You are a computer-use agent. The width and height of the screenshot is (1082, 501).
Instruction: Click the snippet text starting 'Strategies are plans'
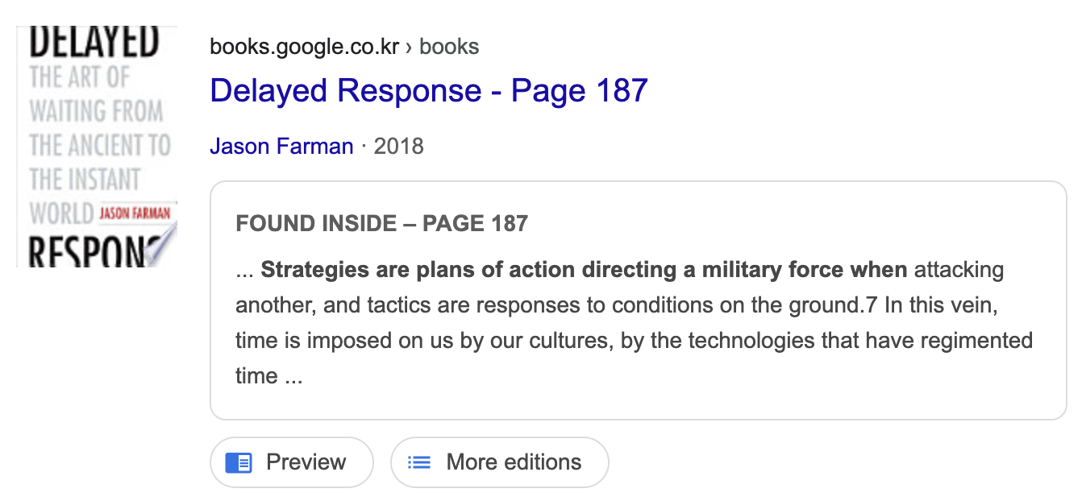[x=634, y=322]
